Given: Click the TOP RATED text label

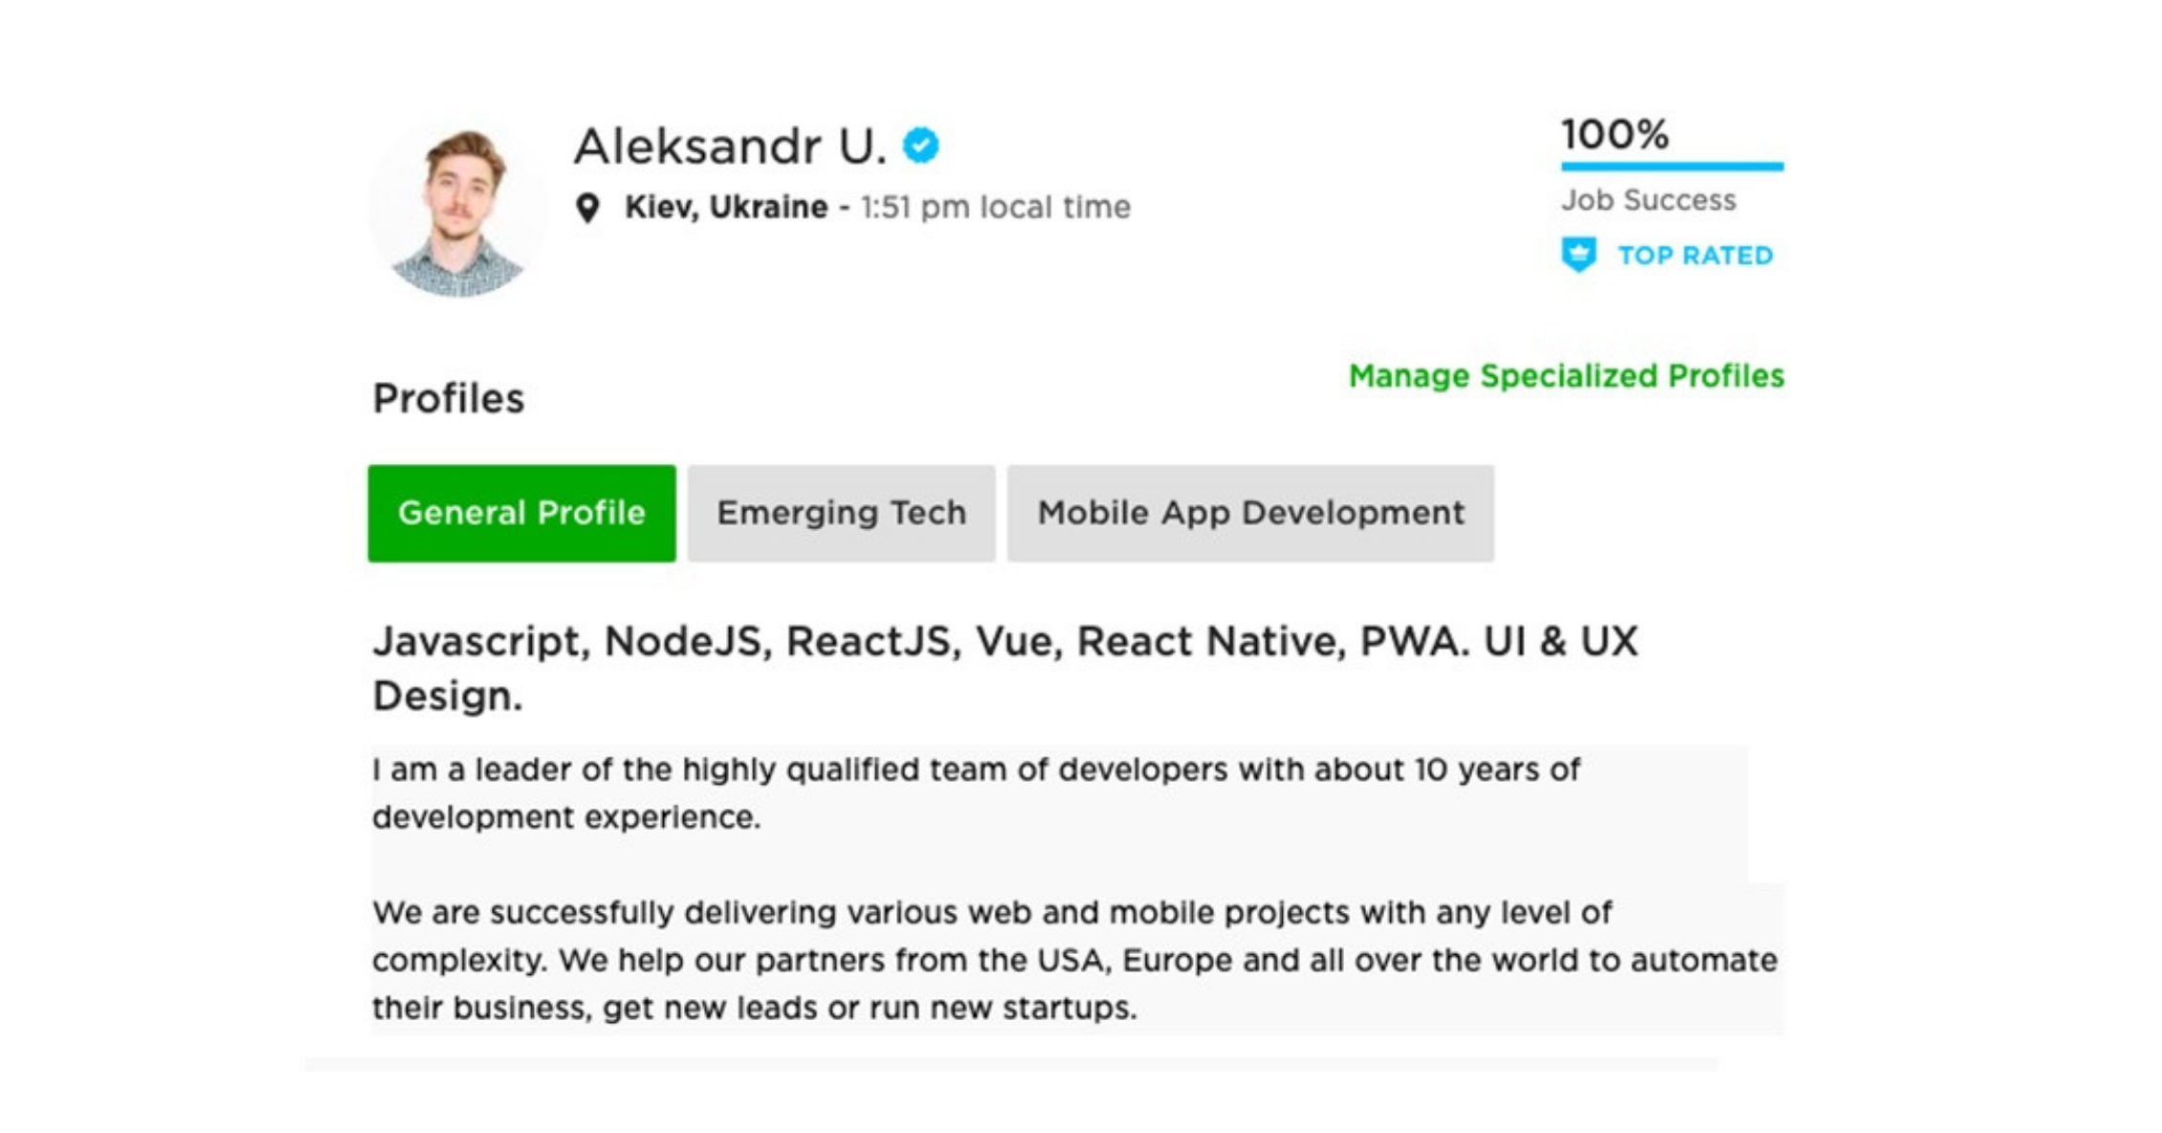Looking at the screenshot, I should tap(1693, 254).
